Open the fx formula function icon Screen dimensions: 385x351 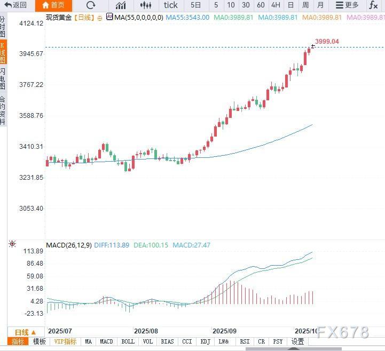click(373, 5)
